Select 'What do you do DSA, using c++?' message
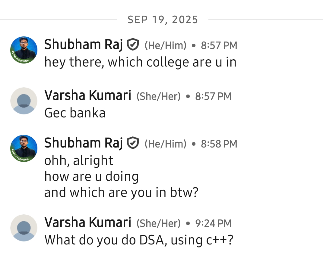 coord(139,240)
